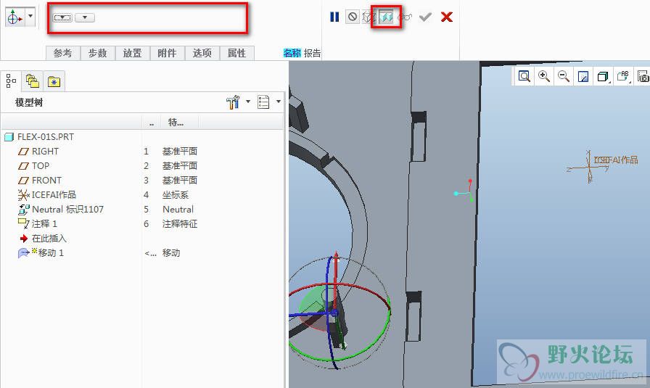Confirm the feature with the gray checkmark
The height and width of the screenshot is (388, 650).
425,17
